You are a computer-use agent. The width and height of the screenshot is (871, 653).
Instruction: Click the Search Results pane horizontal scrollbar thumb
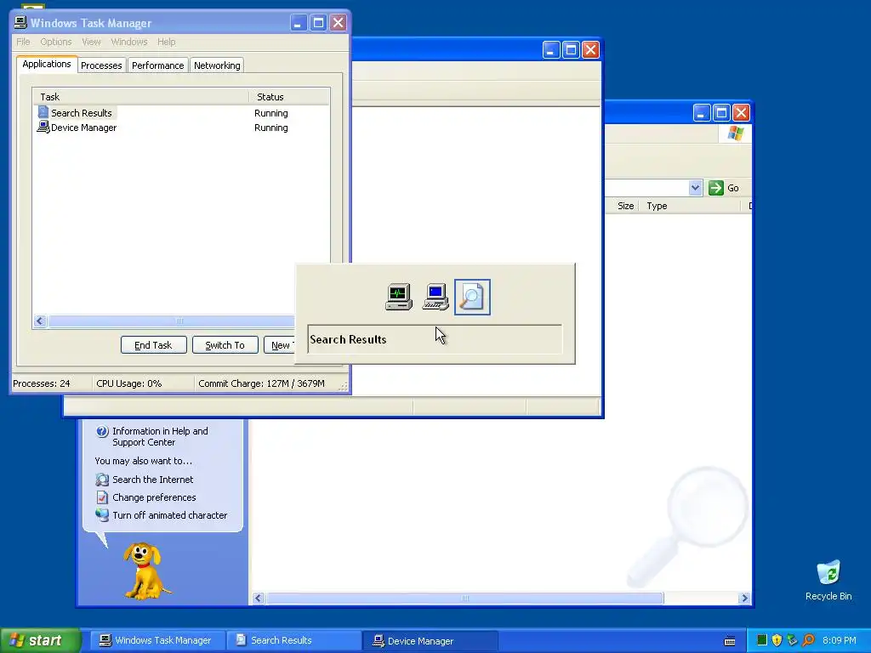pyautogui.click(x=465, y=598)
